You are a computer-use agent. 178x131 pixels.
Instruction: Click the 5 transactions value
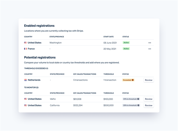[80, 80]
